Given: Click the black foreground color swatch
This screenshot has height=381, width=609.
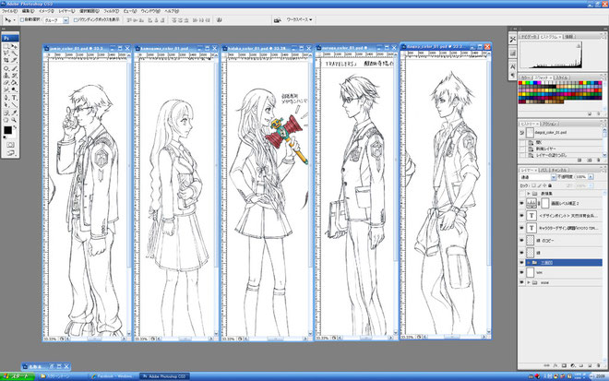Looking at the screenshot, I should (x=7, y=130).
